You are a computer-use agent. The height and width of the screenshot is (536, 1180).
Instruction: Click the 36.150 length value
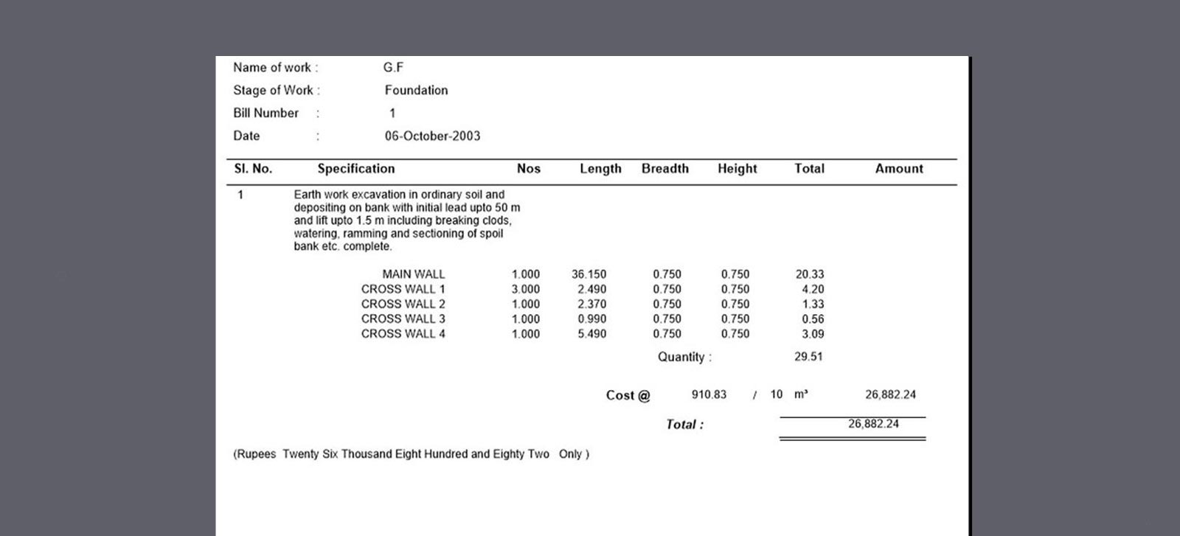(589, 274)
